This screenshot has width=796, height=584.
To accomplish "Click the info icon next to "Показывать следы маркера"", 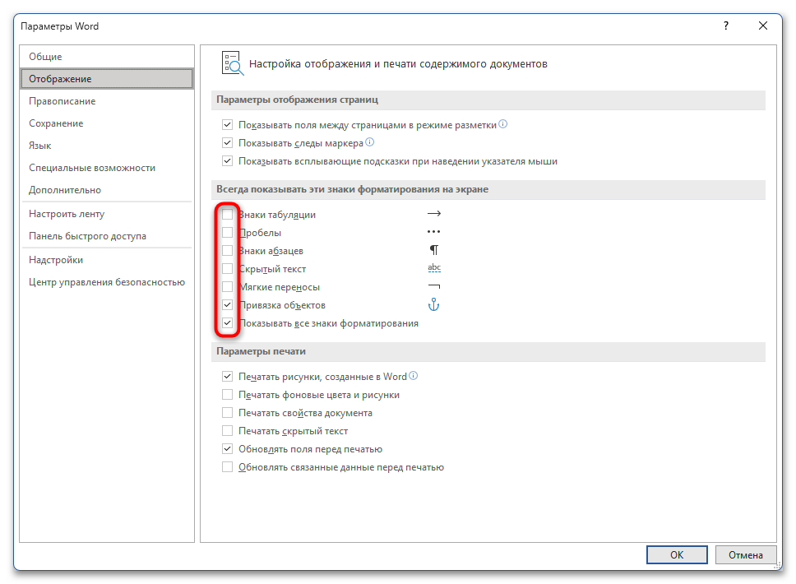I will (x=369, y=142).
